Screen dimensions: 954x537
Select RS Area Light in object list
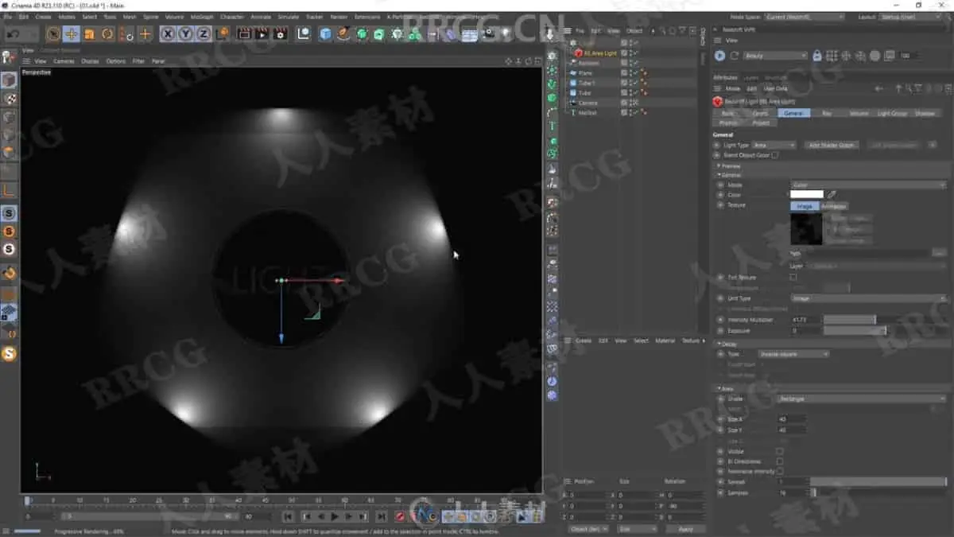pos(600,53)
